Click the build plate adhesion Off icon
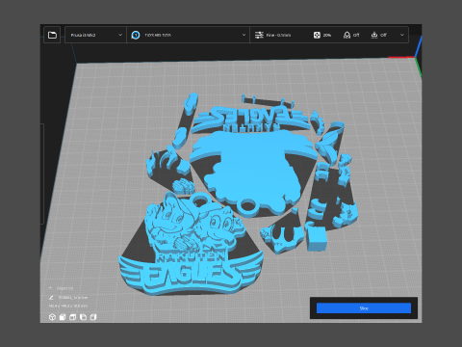 [374, 35]
